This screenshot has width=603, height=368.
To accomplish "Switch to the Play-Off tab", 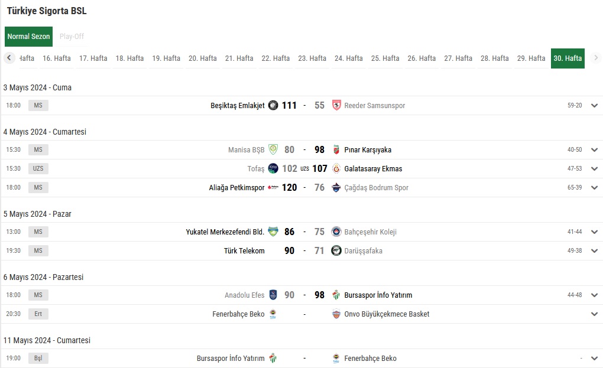I will (x=72, y=37).
